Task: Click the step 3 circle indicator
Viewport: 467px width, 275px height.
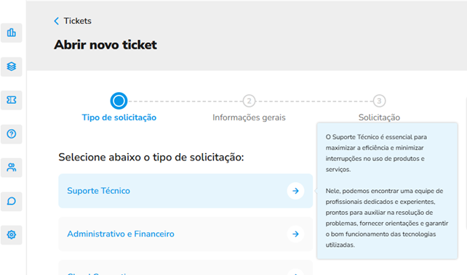Action: point(379,101)
